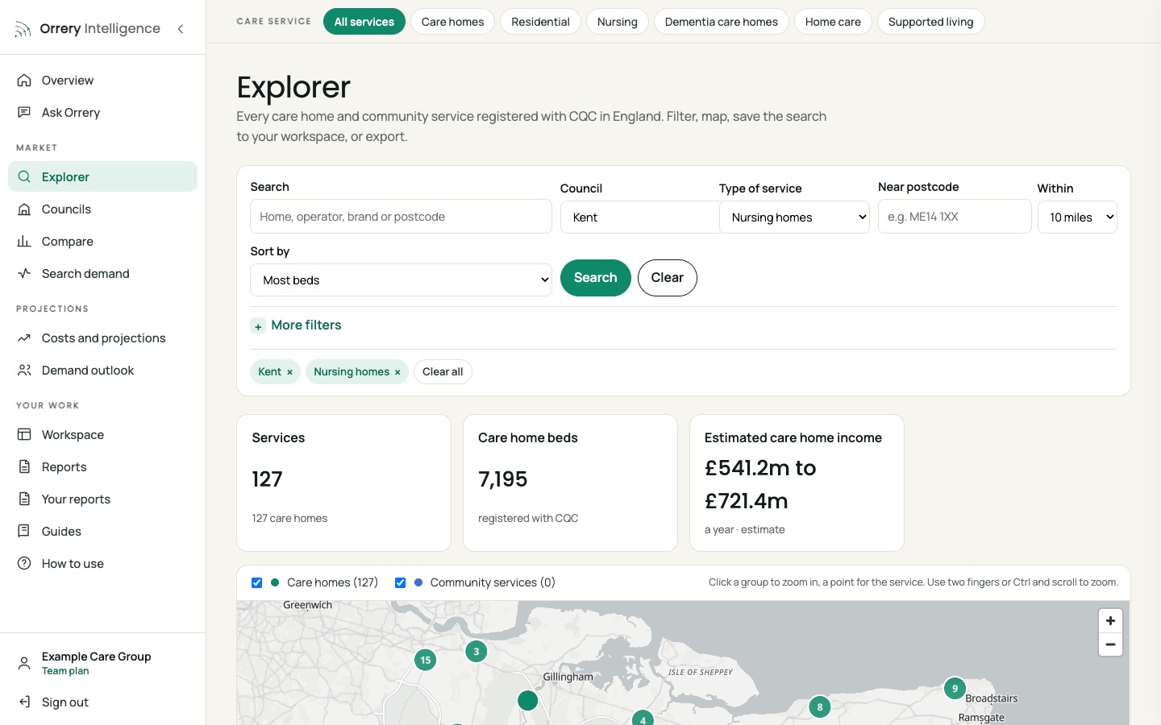Viewport: 1161px width, 725px height.
Task: Select the Explorer magnifier icon
Action: (24, 177)
